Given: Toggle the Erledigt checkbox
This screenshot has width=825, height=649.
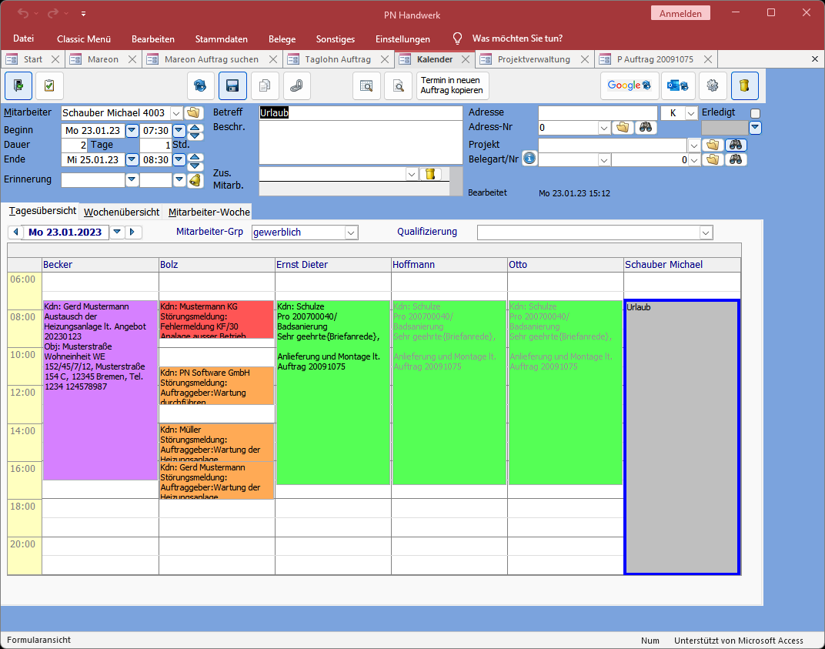Looking at the screenshot, I should (755, 113).
